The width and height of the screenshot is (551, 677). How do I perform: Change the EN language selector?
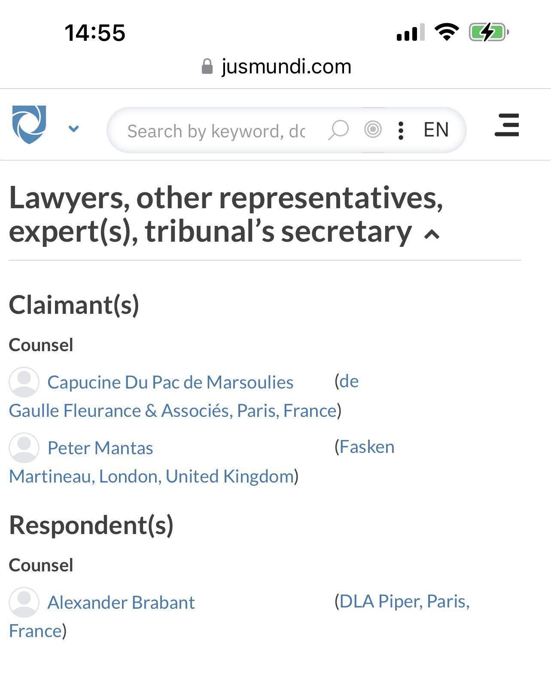click(436, 130)
